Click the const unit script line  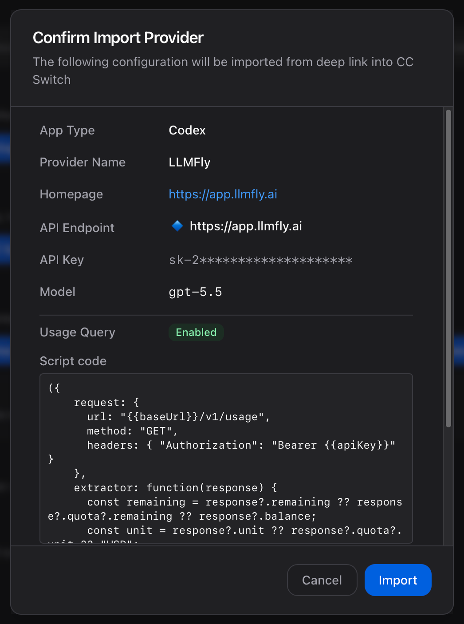pyautogui.click(x=244, y=530)
